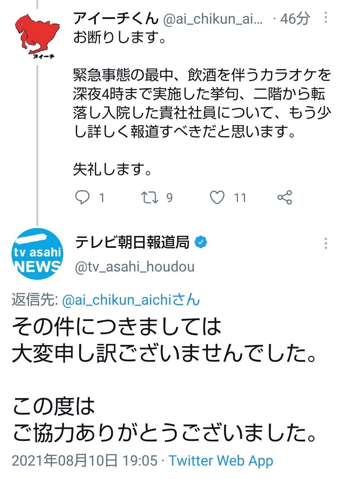Open the three-dot menu on アイーチくん's tweet
345x479 pixels.
(326, 18)
